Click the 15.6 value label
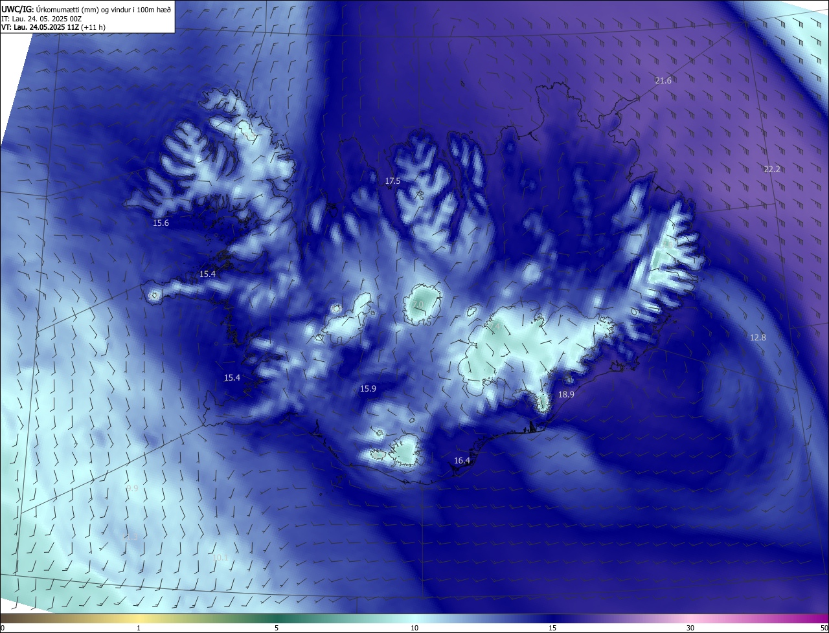Image resolution: width=829 pixels, height=633 pixels. click(x=161, y=223)
